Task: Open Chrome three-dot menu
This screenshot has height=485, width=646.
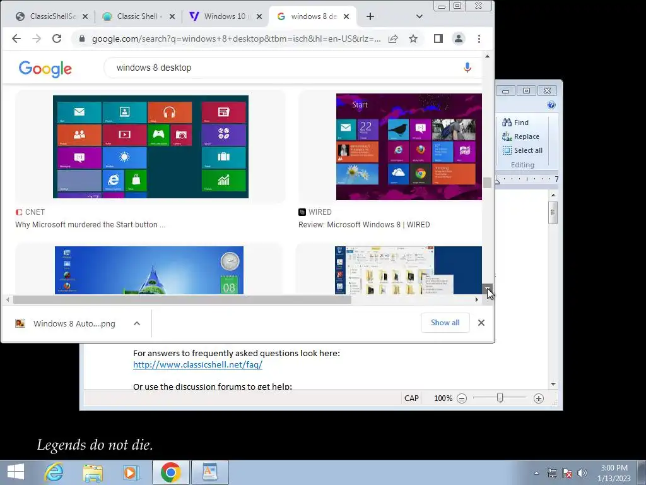Action: click(479, 39)
